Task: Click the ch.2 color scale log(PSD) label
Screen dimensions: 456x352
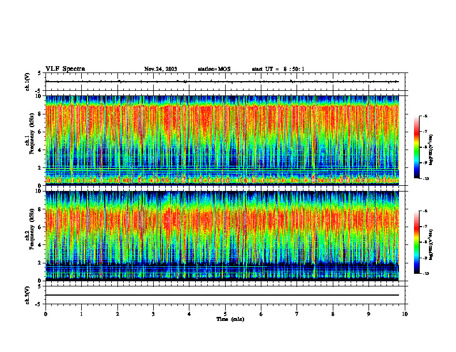Action: click(x=431, y=244)
